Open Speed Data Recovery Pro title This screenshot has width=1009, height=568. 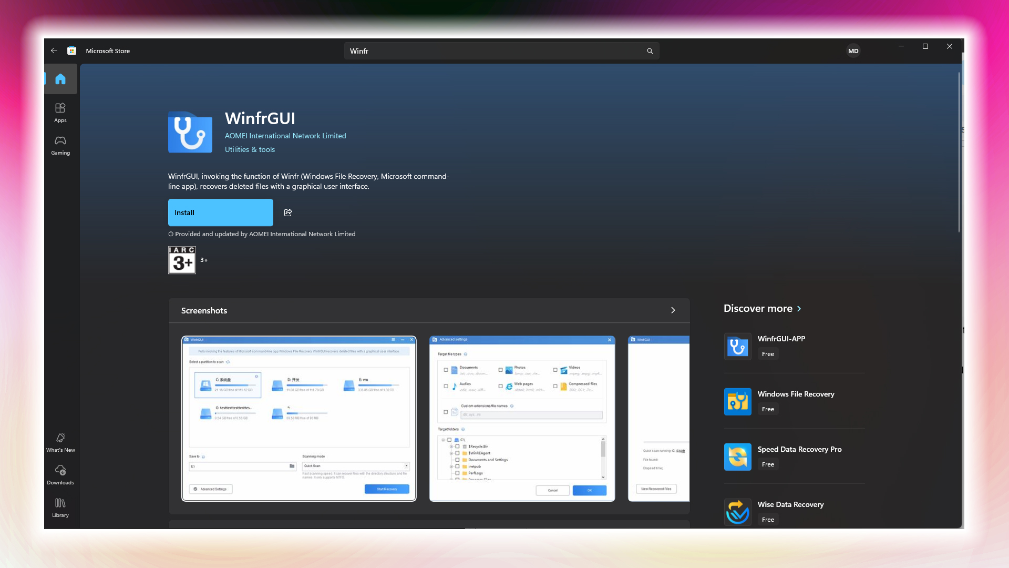point(800,449)
